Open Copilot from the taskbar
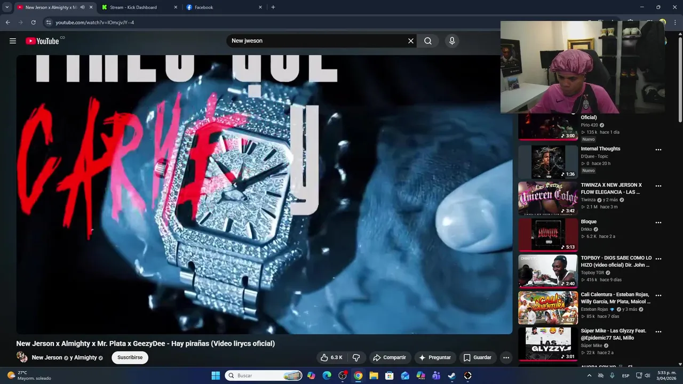The image size is (683, 384). click(x=311, y=375)
